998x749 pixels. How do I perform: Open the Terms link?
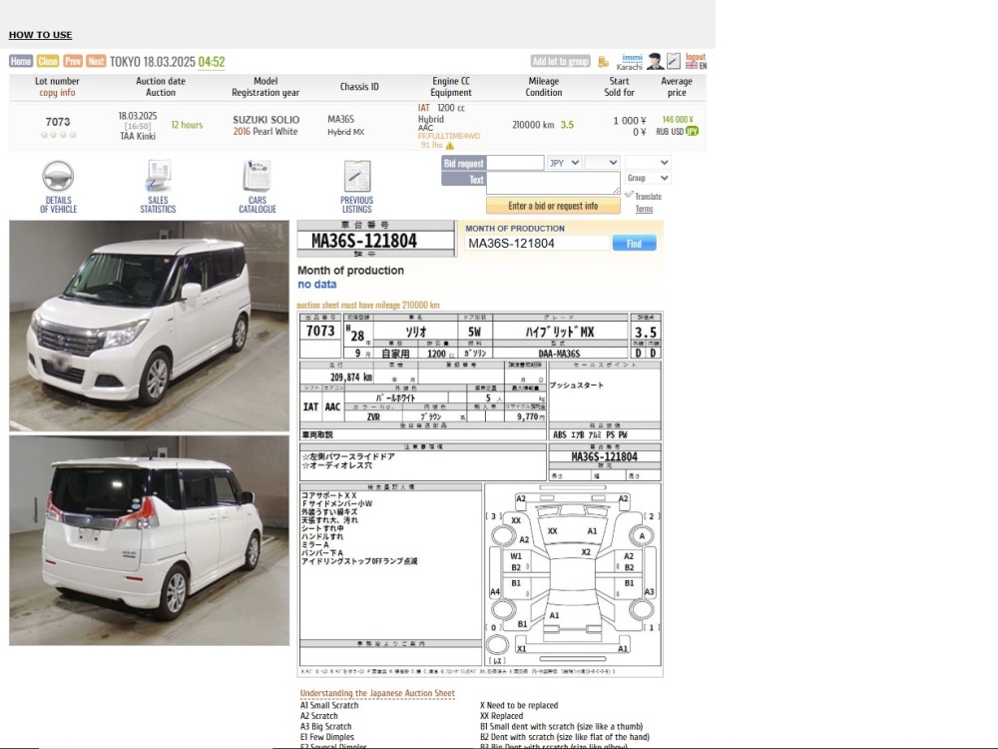[x=644, y=209]
